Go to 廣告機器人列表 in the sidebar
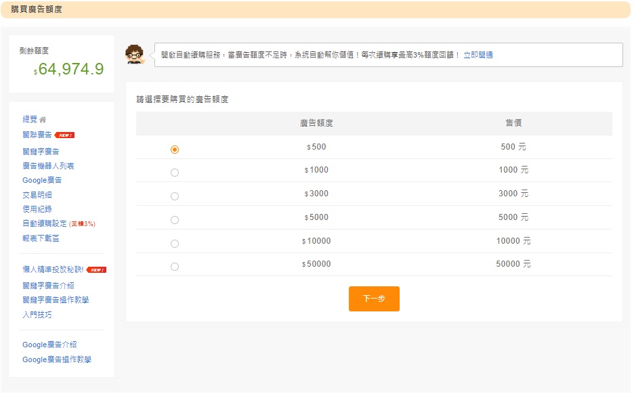This screenshot has width=634, height=396. (x=48, y=166)
